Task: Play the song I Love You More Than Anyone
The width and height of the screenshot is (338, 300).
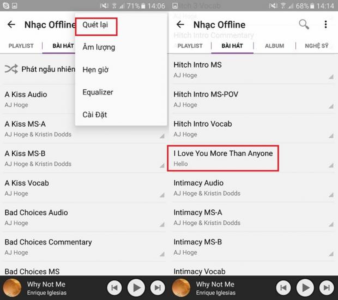Action: coord(223,158)
